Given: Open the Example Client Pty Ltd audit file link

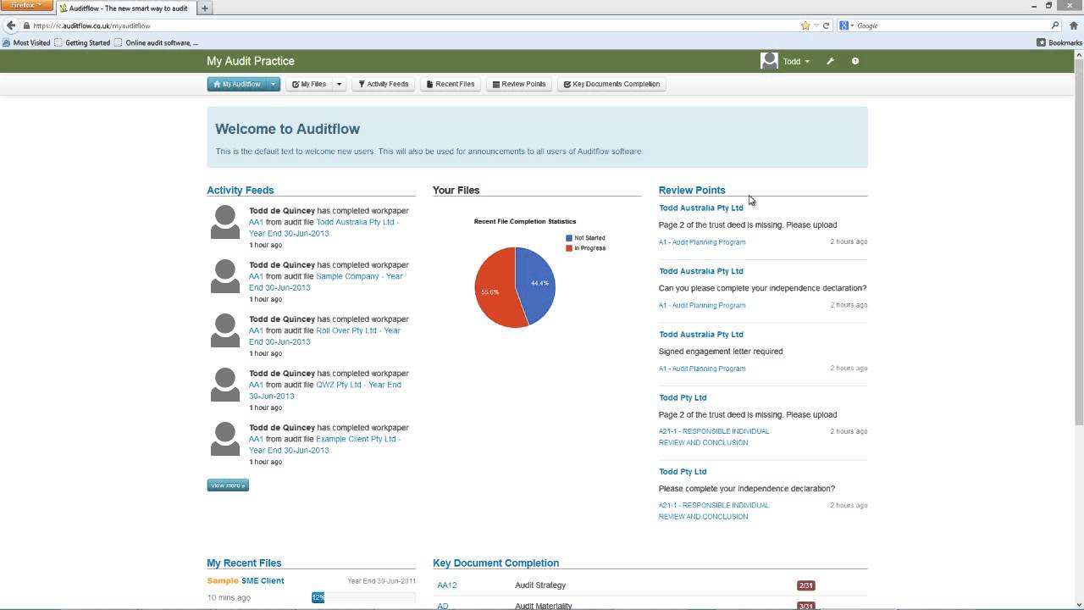Looking at the screenshot, I should click(324, 444).
